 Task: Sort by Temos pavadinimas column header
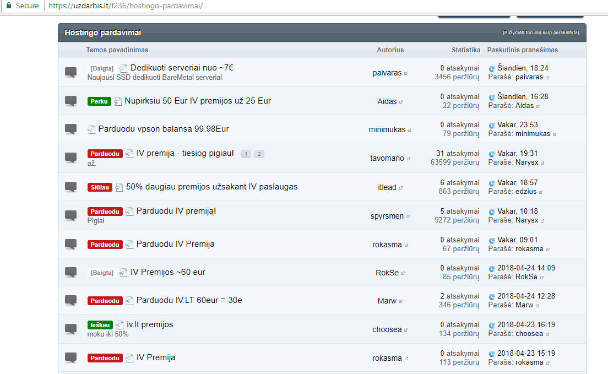coord(117,50)
